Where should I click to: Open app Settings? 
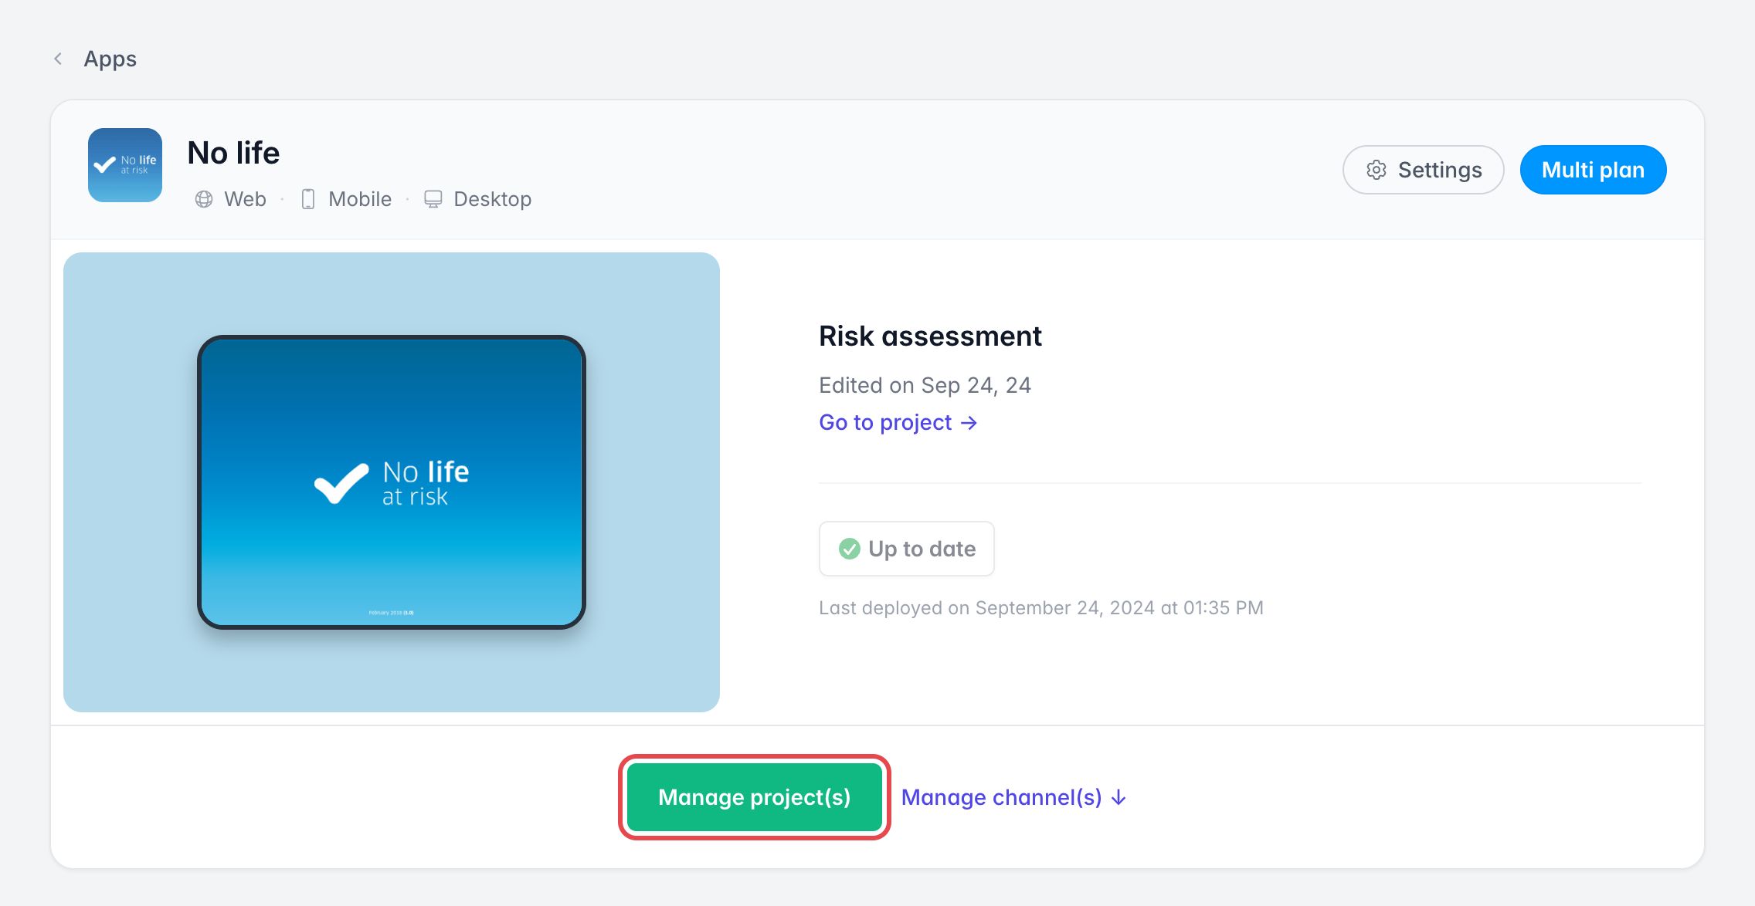[1423, 170]
